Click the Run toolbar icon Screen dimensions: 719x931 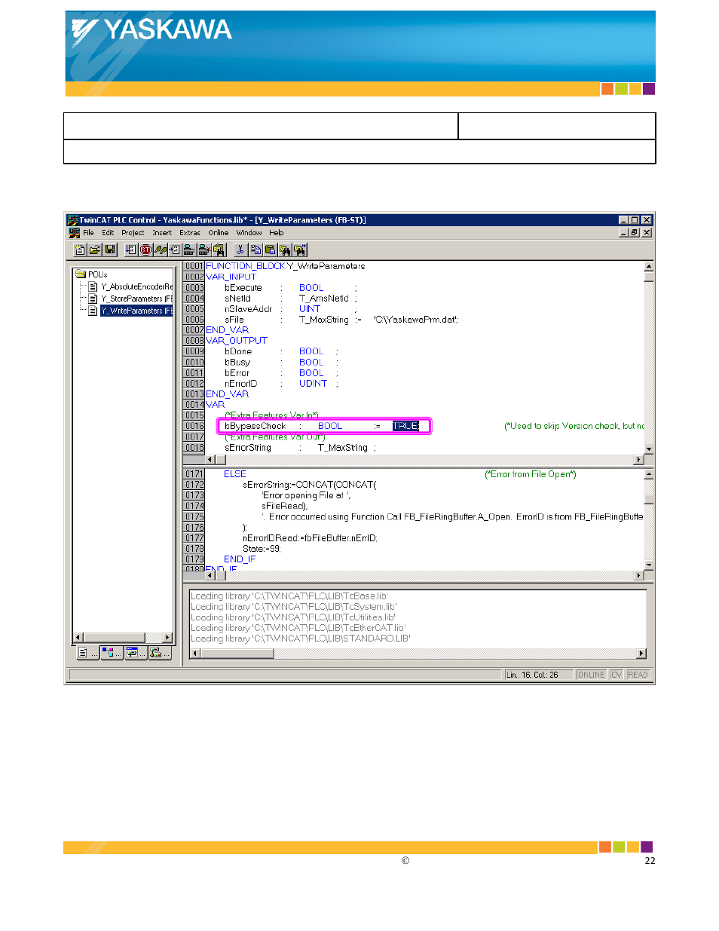(x=131, y=250)
